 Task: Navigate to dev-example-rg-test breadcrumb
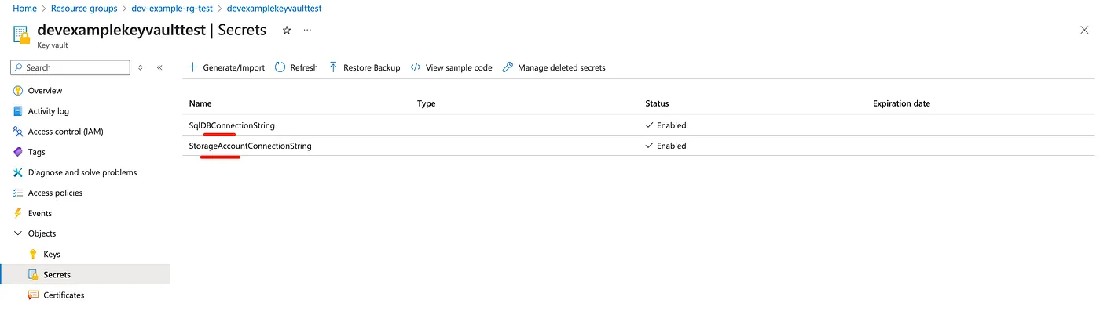171,9
